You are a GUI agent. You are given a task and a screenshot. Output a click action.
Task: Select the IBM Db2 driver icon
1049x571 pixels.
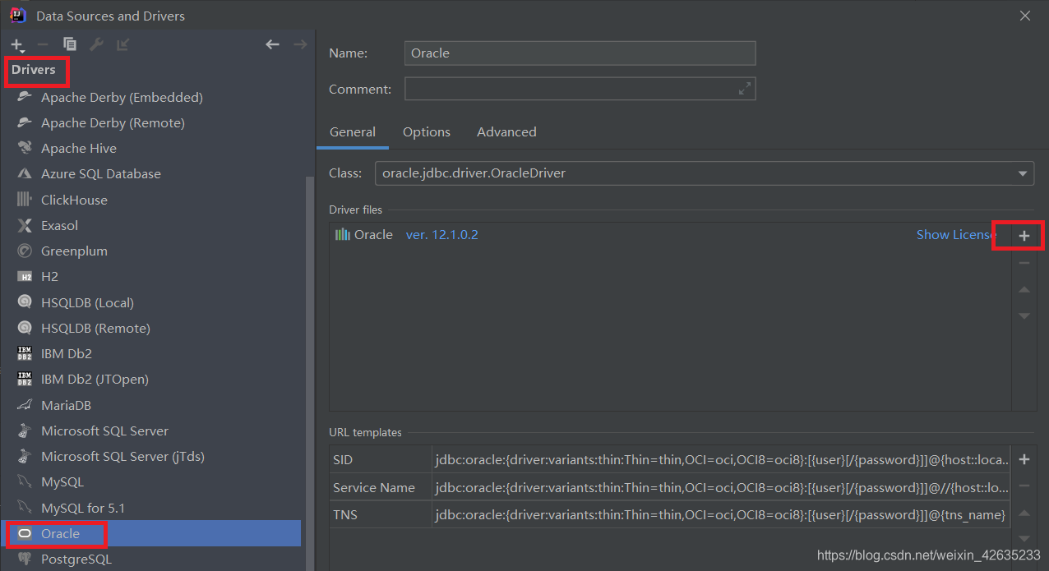[25, 353]
